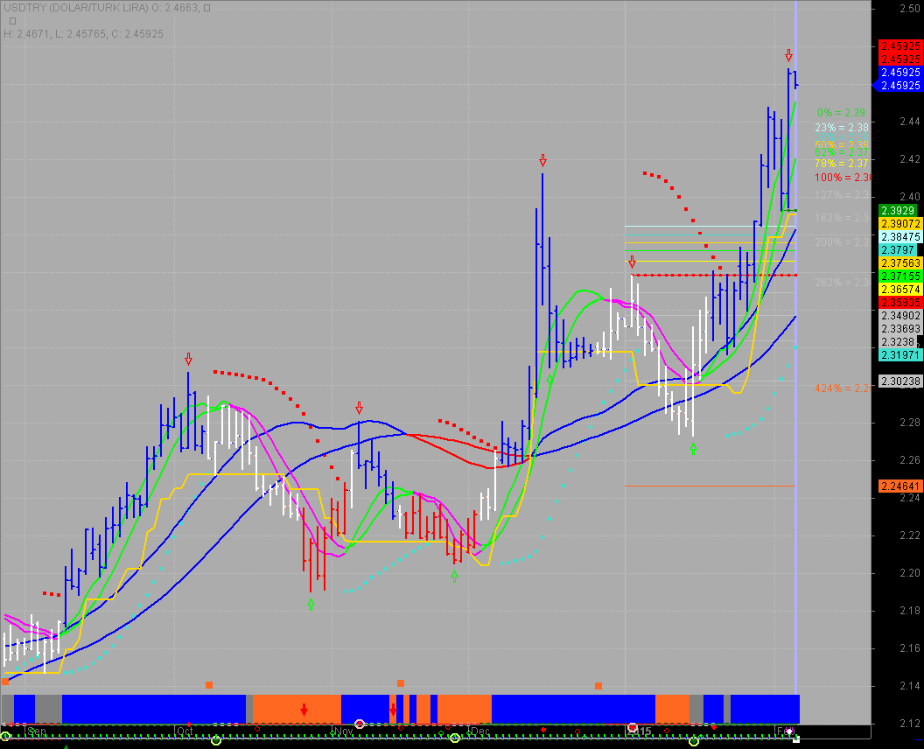
Task: Select the 424% Fibonacci extension label
Action: [x=841, y=388]
